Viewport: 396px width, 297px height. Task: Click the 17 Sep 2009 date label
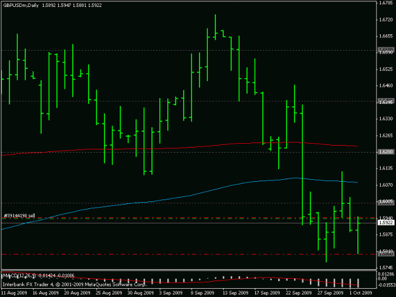click(267, 293)
